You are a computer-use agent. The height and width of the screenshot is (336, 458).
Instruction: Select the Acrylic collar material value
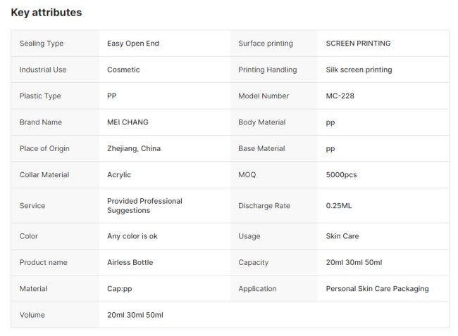[119, 175]
